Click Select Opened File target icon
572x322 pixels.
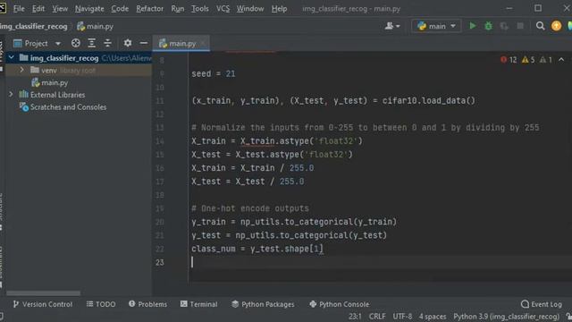point(75,43)
